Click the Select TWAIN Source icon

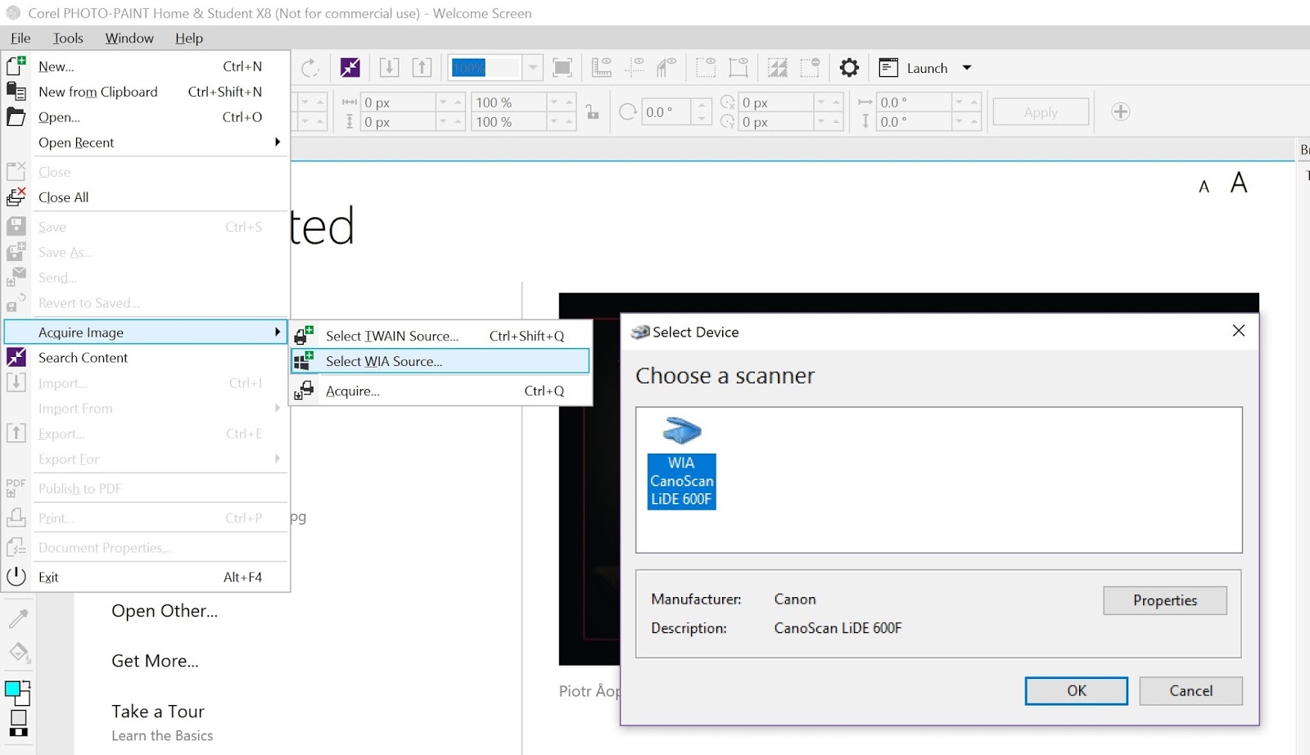pyautogui.click(x=305, y=335)
